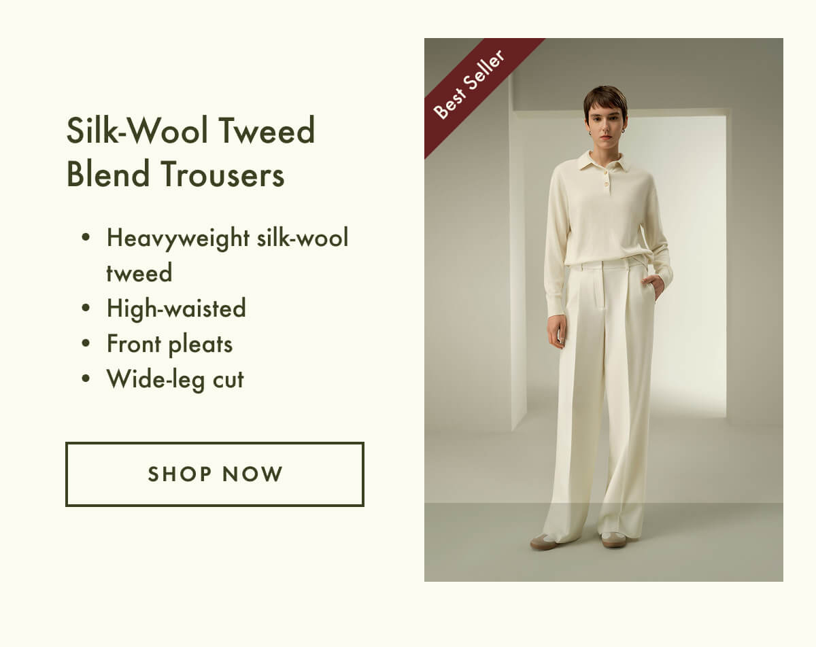Open the Silk-Wool Tweed Blend Trousers title
Screen dimensions: 816x647
coord(191,152)
